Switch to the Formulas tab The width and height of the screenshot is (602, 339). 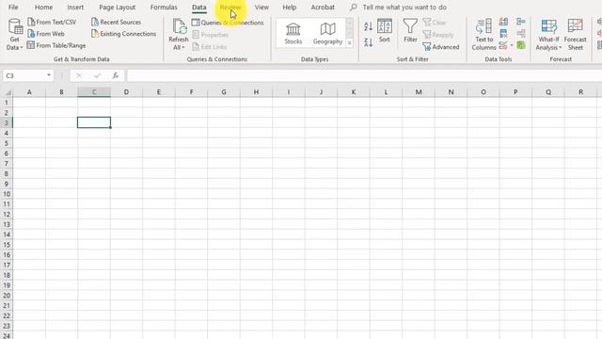[164, 7]
